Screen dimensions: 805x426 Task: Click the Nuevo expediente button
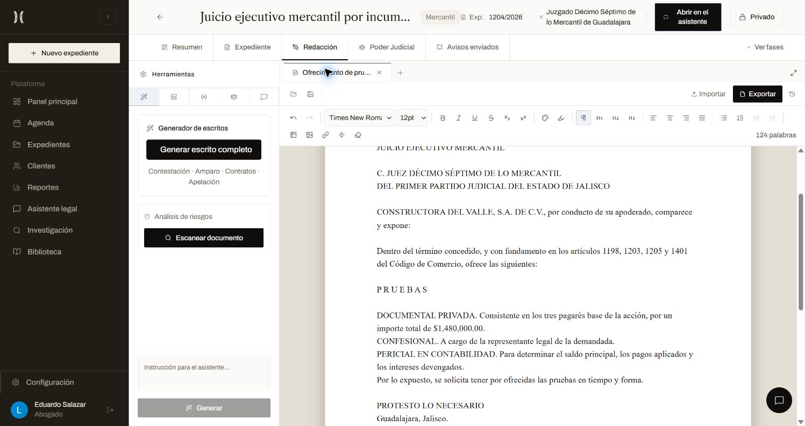click(x=64, y=53)
